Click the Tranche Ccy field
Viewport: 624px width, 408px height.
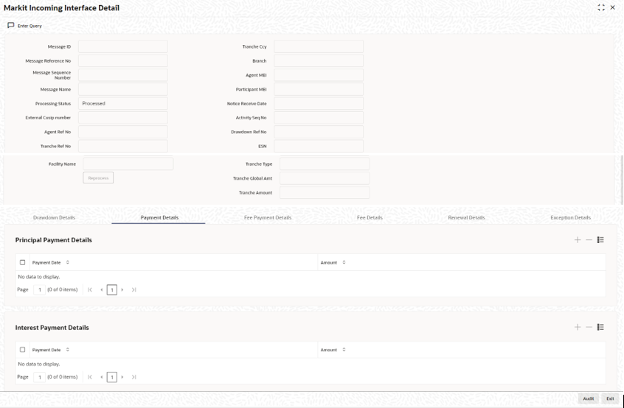pyautogui.click(x=319, y=46)
